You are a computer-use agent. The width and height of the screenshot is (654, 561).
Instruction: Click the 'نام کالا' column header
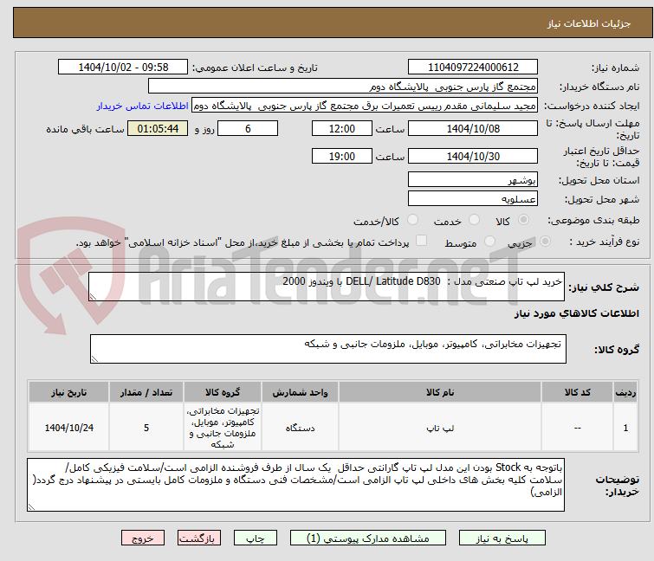coord(440,392)
